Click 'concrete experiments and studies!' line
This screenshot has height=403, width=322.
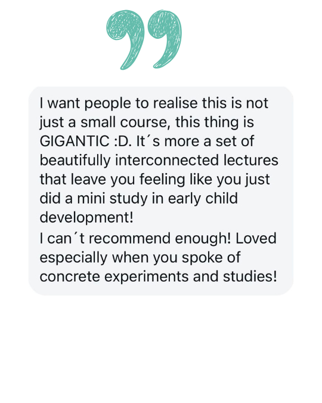tap(159, 276)
